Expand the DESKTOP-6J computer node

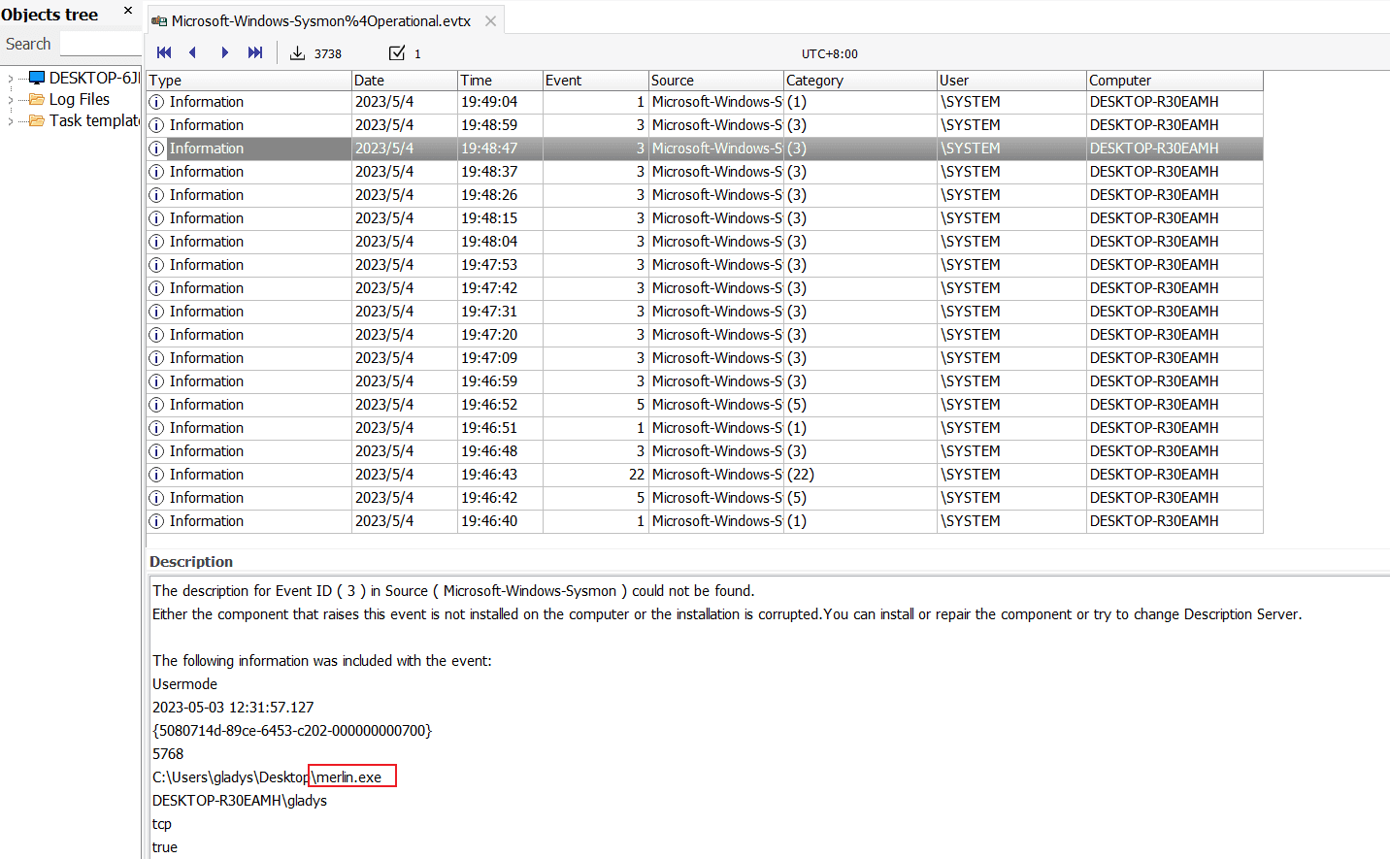[x=11, y=79]
